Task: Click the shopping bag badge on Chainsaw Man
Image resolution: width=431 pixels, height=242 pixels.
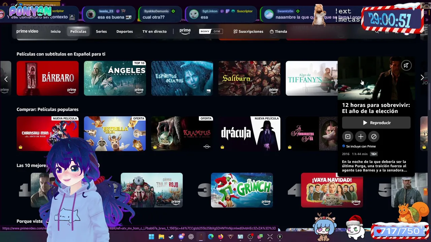Action: pos(21,147)
